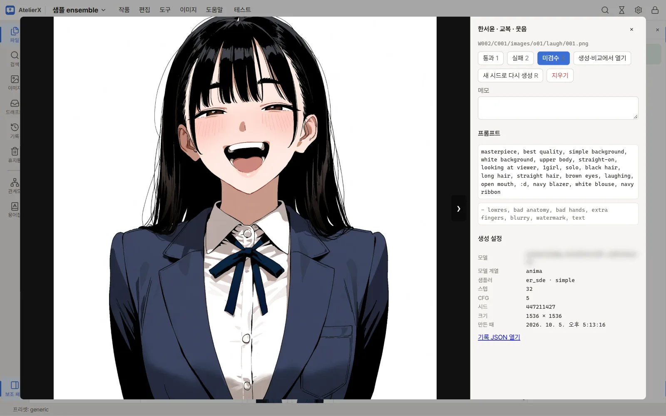
Task: Click the search magnifier in top bar
Action: point(605,10)
